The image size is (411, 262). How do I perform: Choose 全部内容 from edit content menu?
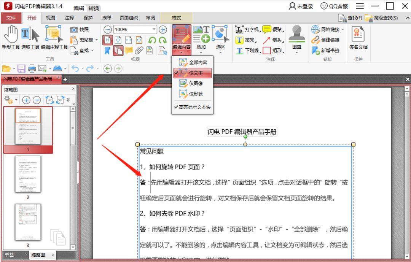point(193,62)
